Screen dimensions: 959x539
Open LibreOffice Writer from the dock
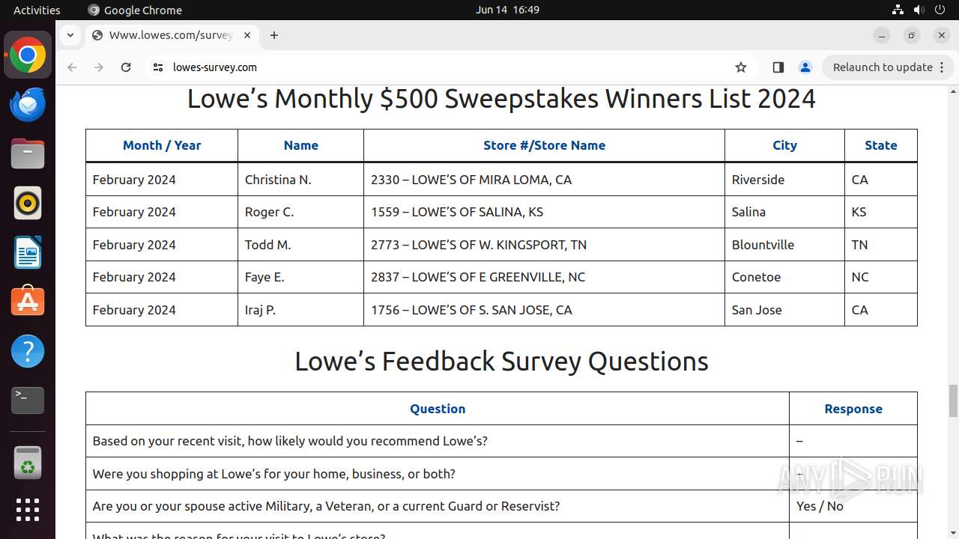[x=28, y=252]
